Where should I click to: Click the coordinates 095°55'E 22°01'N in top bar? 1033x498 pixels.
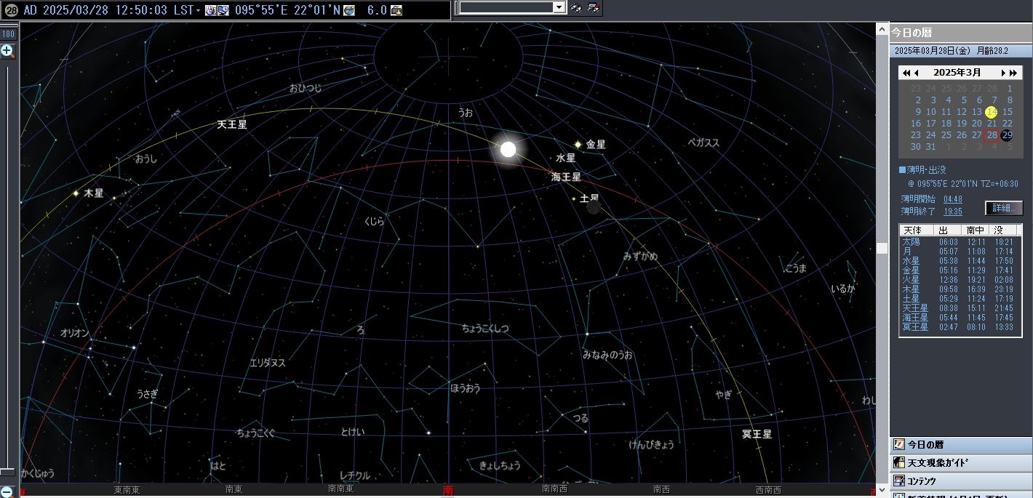pyautogui.click(x=287, y=10)
